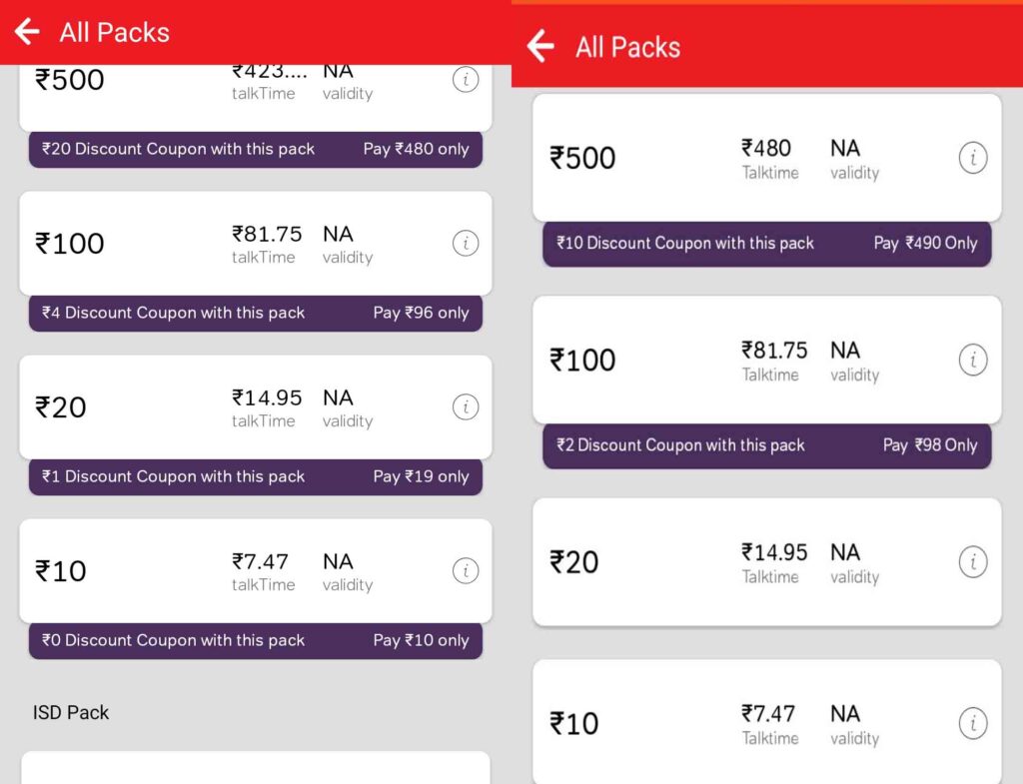Image resolution: width=1023 pixels, height=784 pixels.
Task: View info for right-side ₹20 pack
Action: pos(973,561)
